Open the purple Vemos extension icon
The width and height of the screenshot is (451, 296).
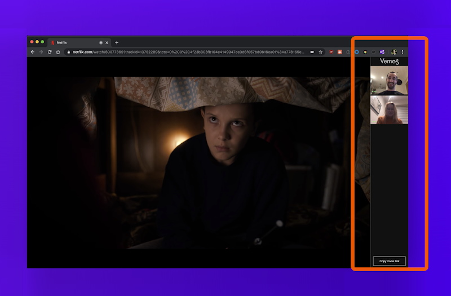tap(382, 52)
